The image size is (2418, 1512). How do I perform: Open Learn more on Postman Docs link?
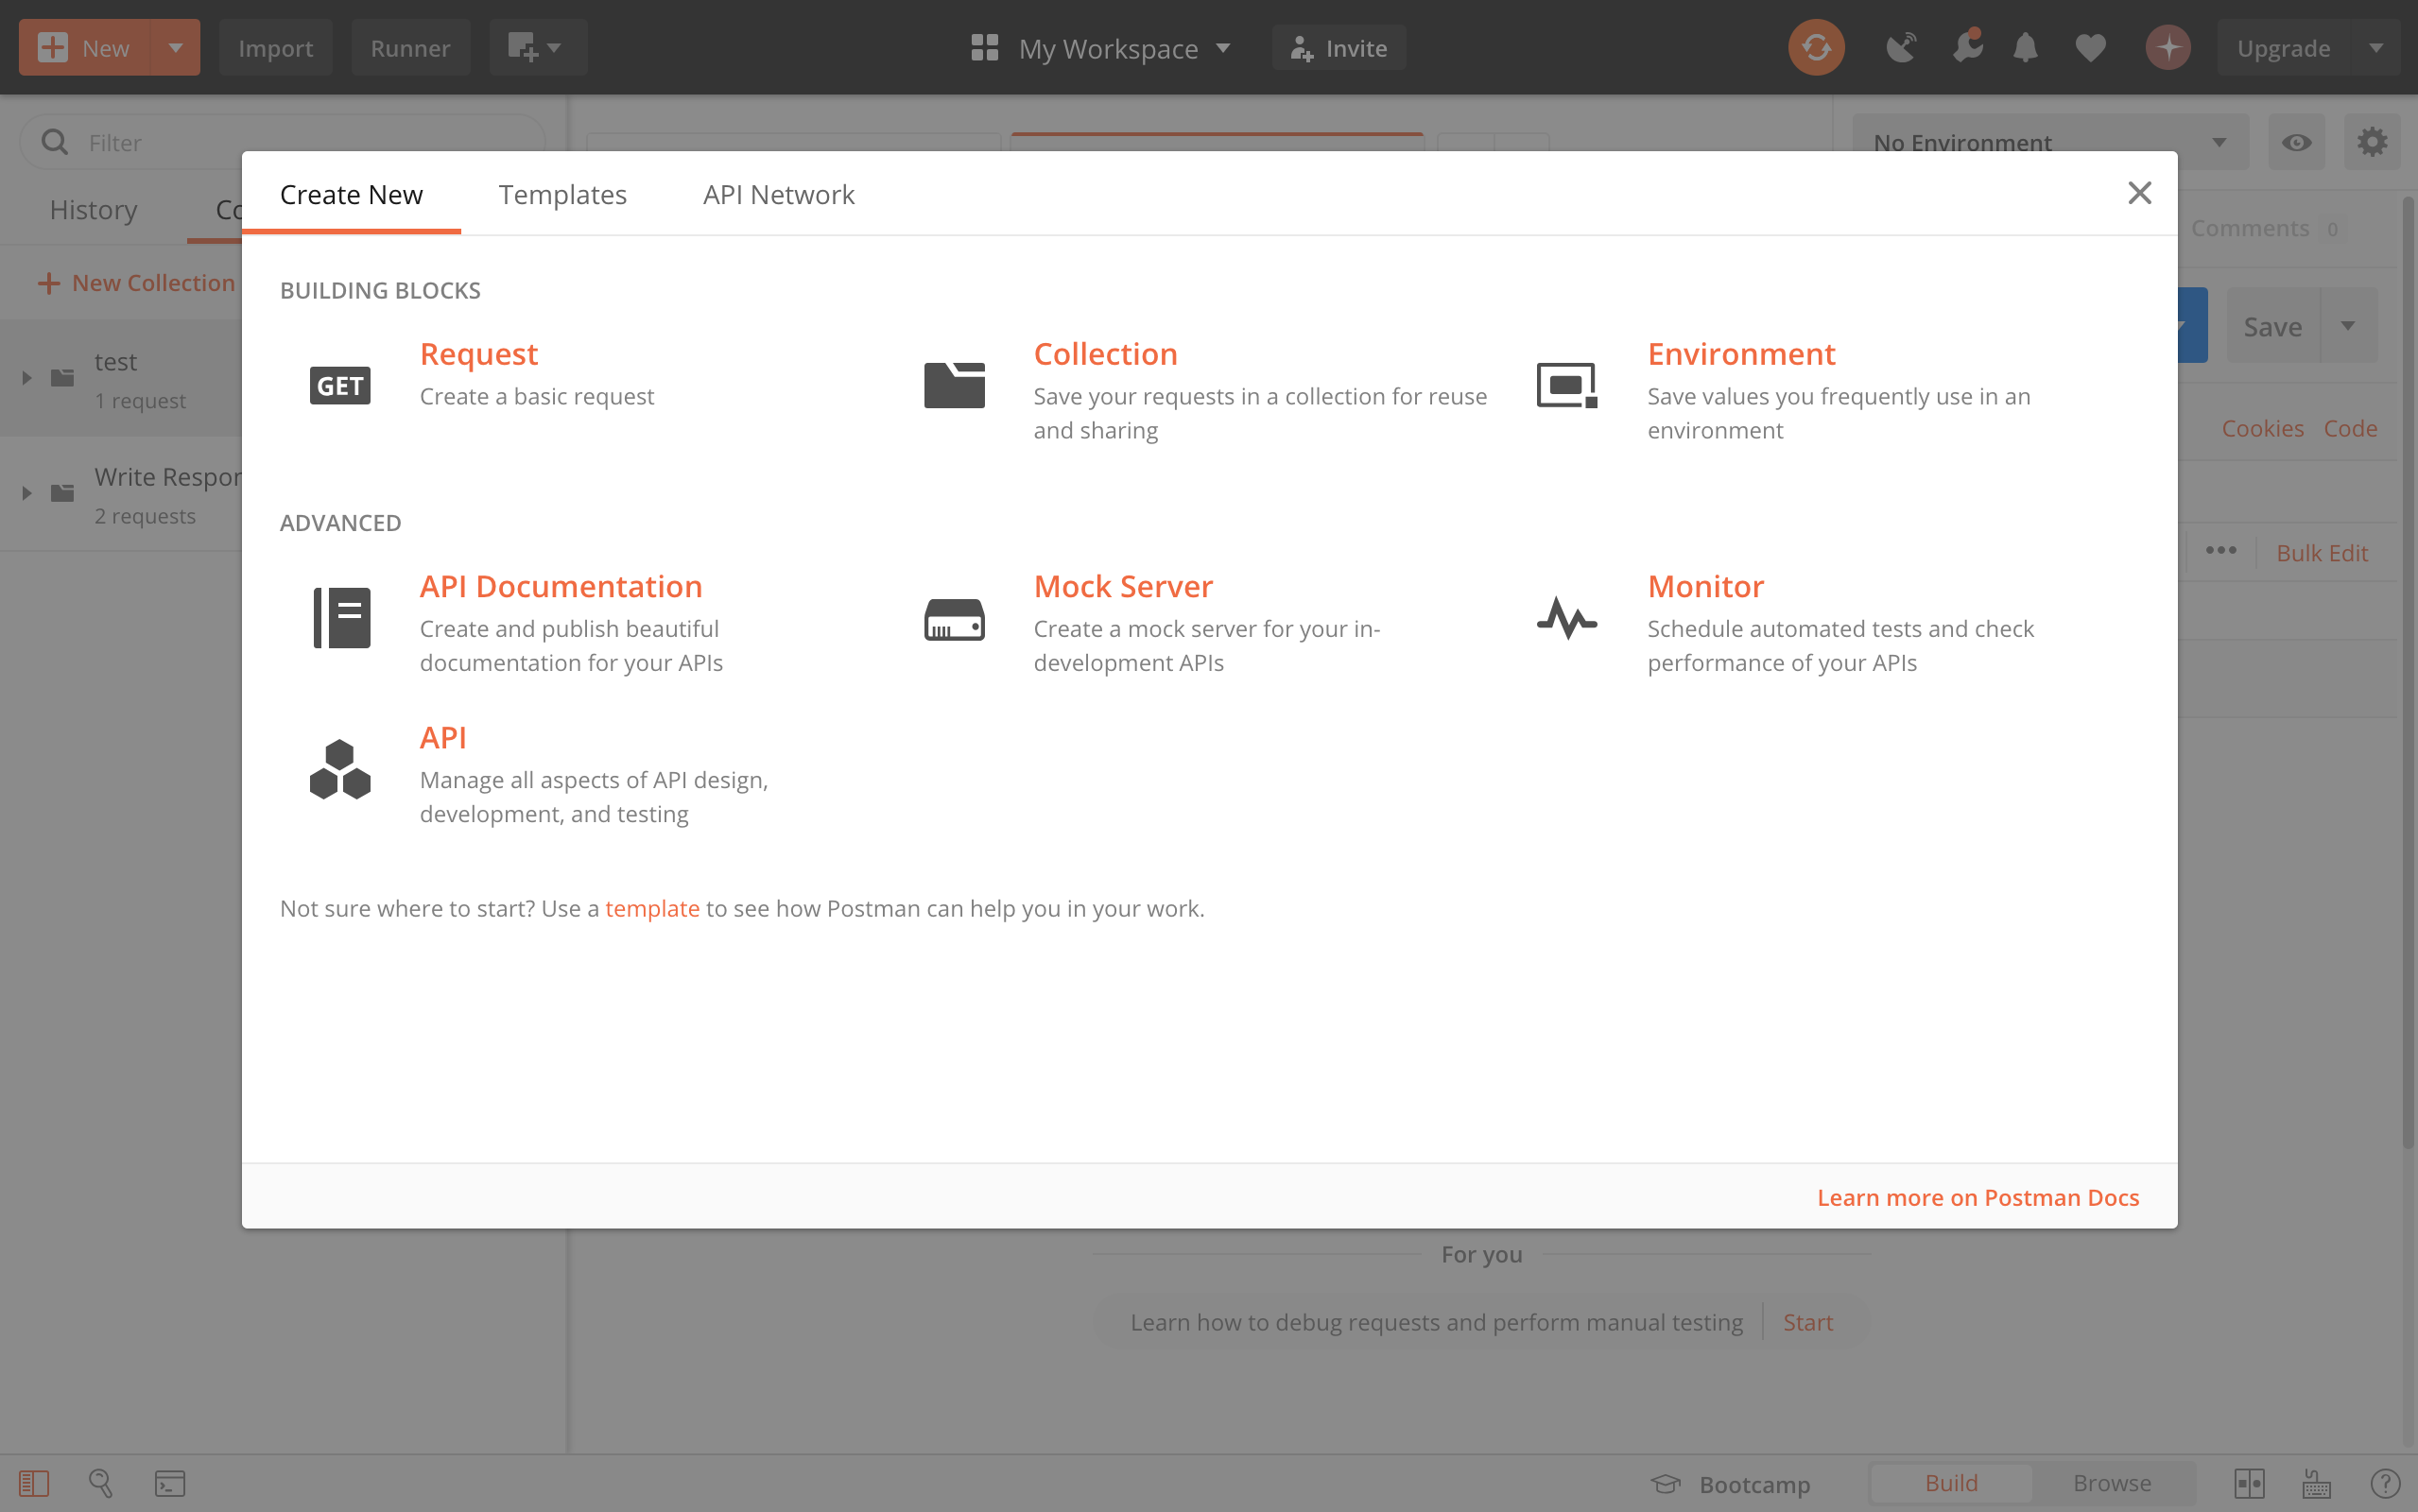pos(1977,1197)
